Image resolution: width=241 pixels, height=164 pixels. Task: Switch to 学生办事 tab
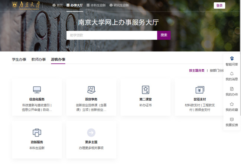tap(19, 60)
